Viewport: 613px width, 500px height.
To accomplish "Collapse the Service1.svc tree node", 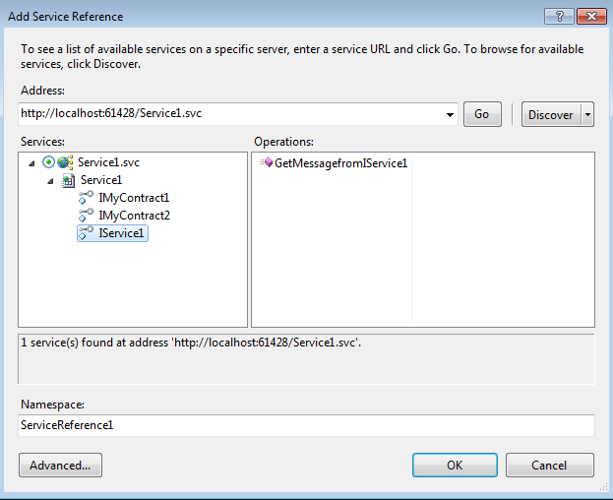I will pos(32,163).
